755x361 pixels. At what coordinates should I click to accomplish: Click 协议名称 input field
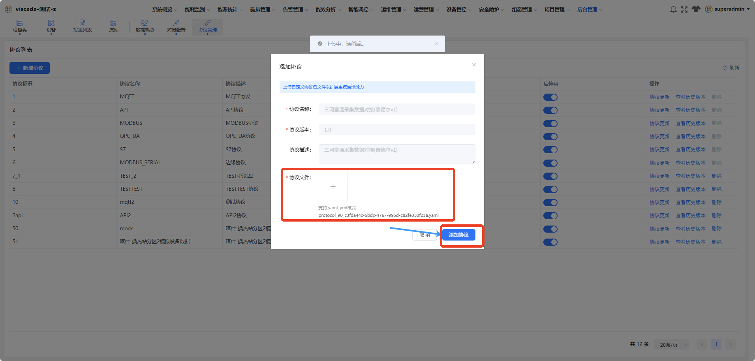(397, 109)
